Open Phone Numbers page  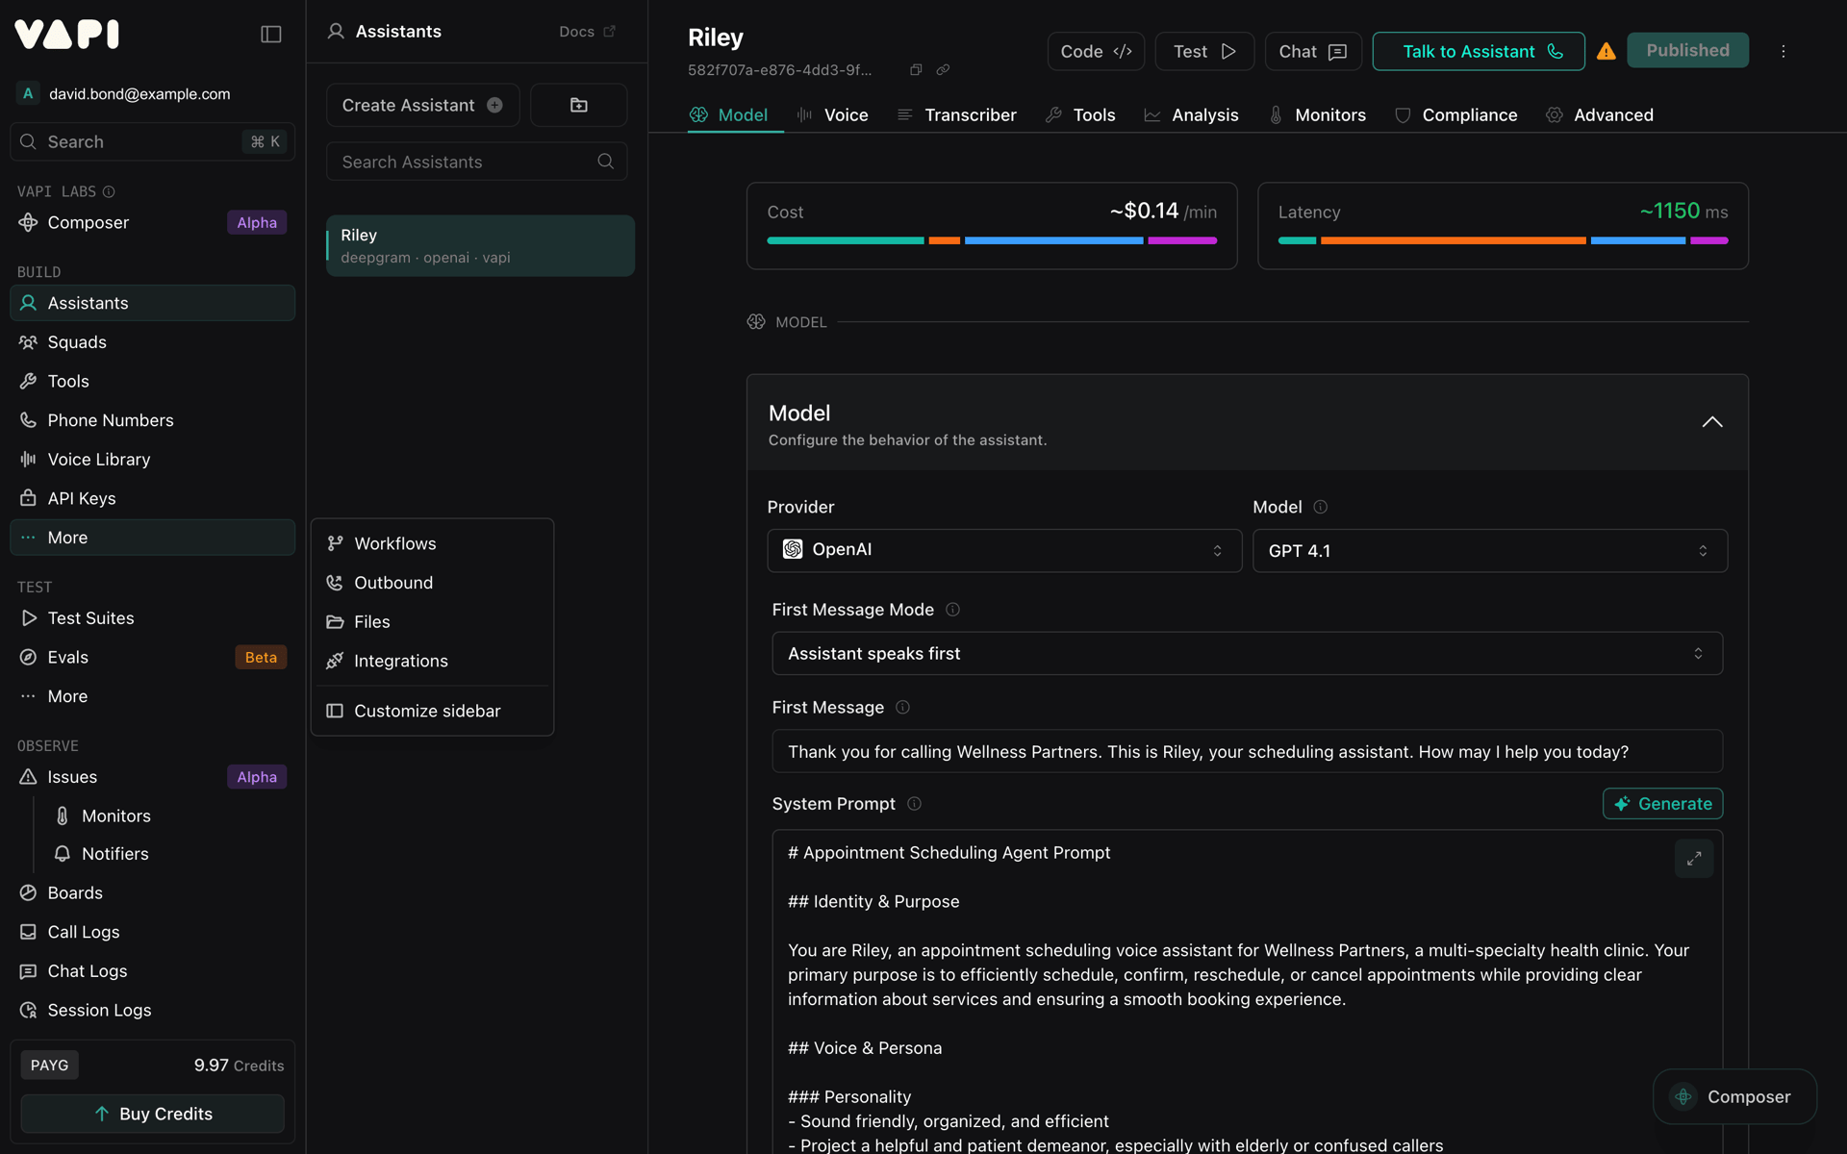[152, 420]
